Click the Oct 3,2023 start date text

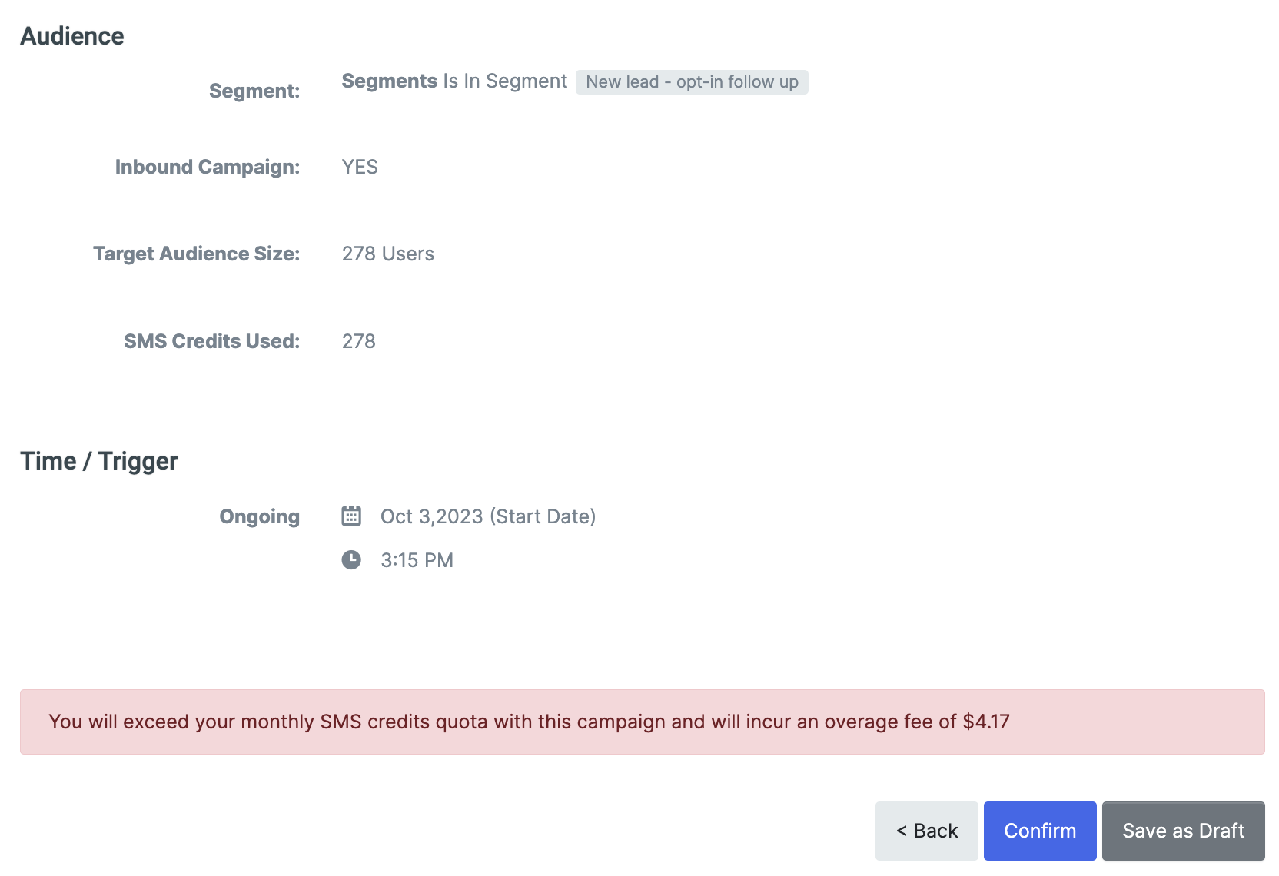487,516
